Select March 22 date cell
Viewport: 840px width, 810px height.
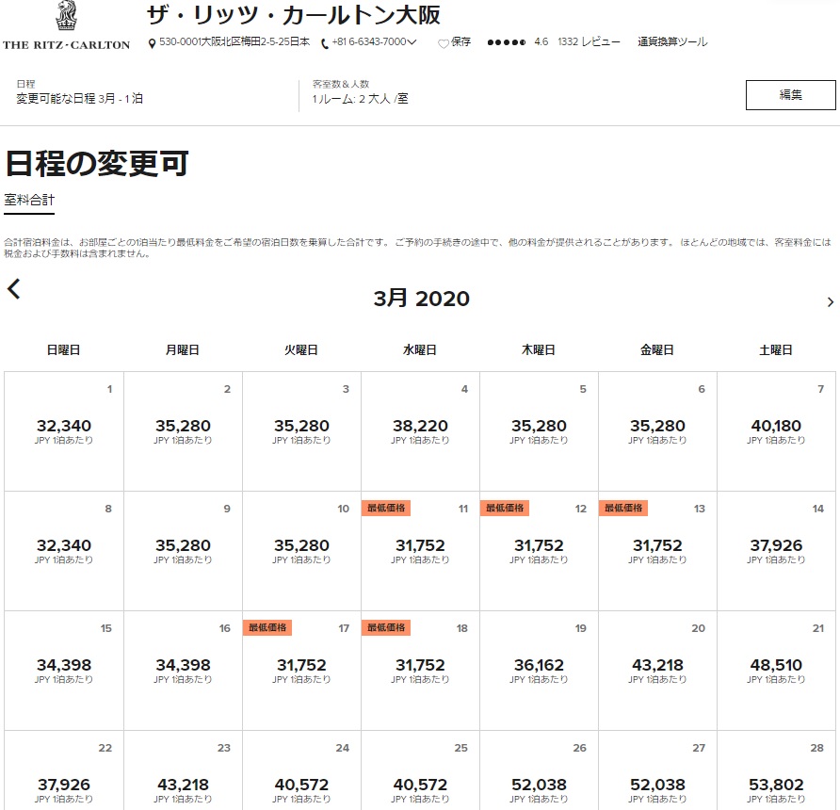point(64,771)
